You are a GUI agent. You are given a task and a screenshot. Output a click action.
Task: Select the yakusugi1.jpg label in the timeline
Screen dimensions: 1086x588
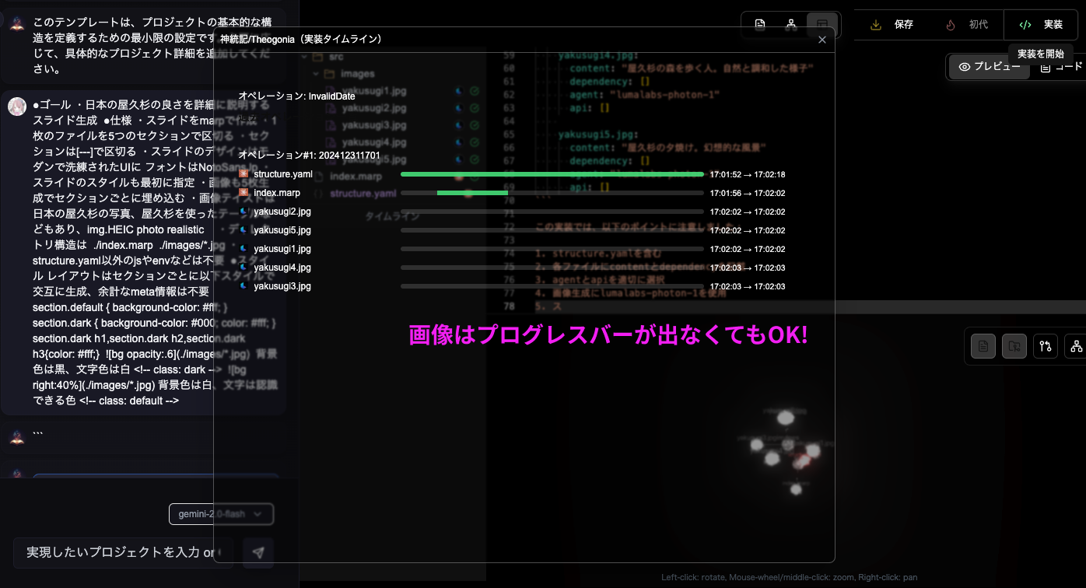pos(282,249)
